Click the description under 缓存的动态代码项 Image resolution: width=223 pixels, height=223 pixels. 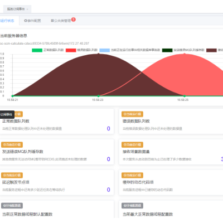click(148, 190)
